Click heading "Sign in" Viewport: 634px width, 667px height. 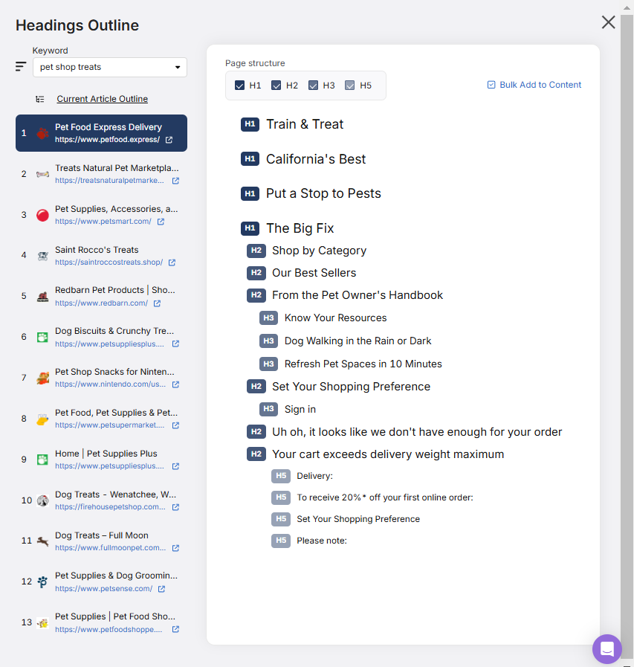pyautogui.click(x=300, y=409)
